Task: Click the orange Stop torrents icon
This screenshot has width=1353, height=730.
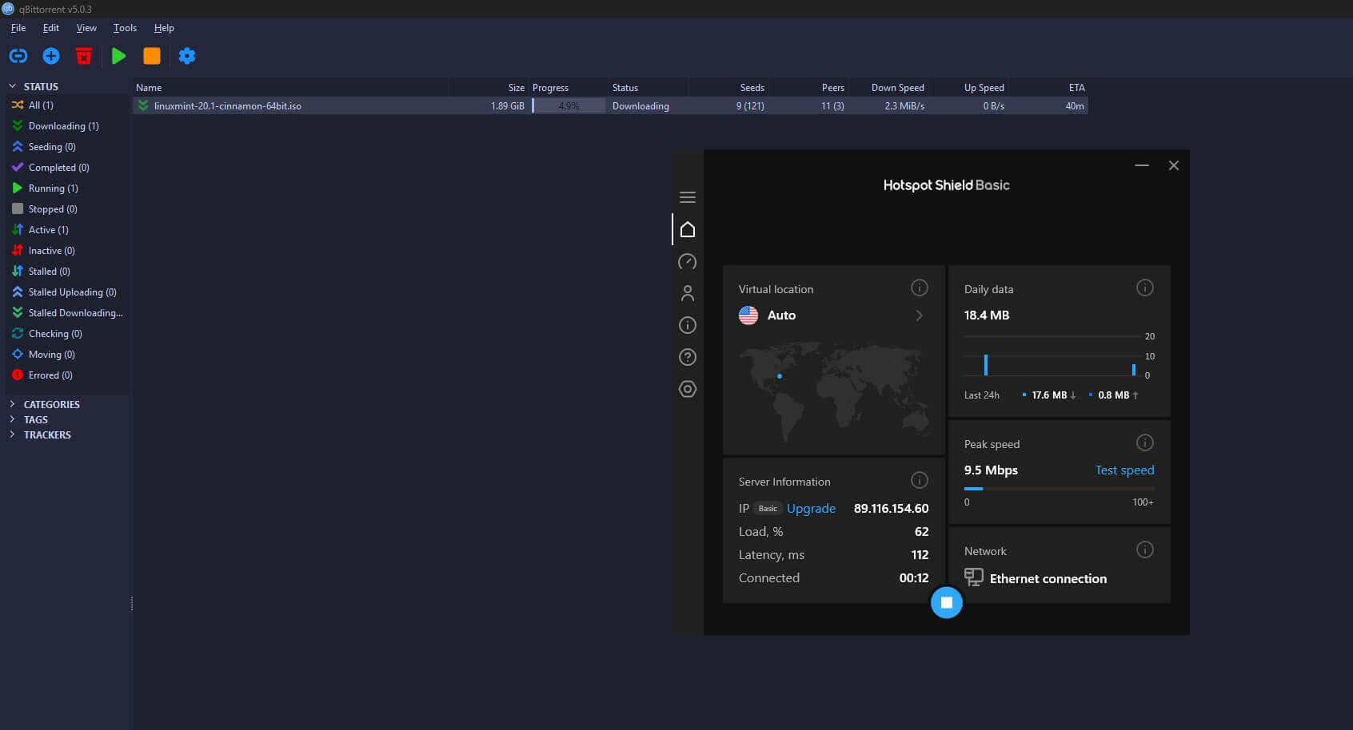Action: click(152, 56)
